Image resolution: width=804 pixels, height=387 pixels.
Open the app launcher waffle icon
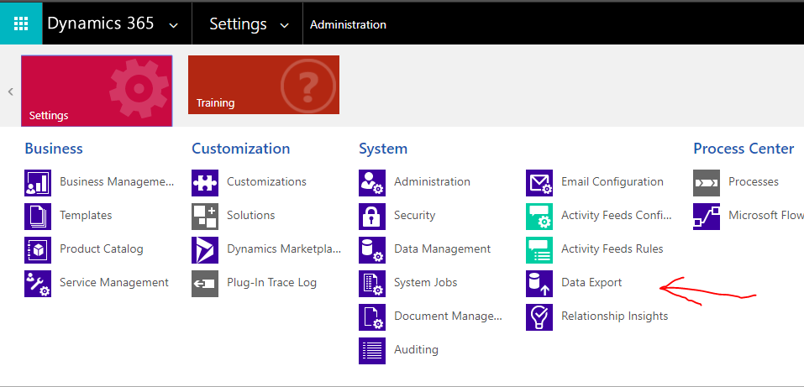pos(21,24)
